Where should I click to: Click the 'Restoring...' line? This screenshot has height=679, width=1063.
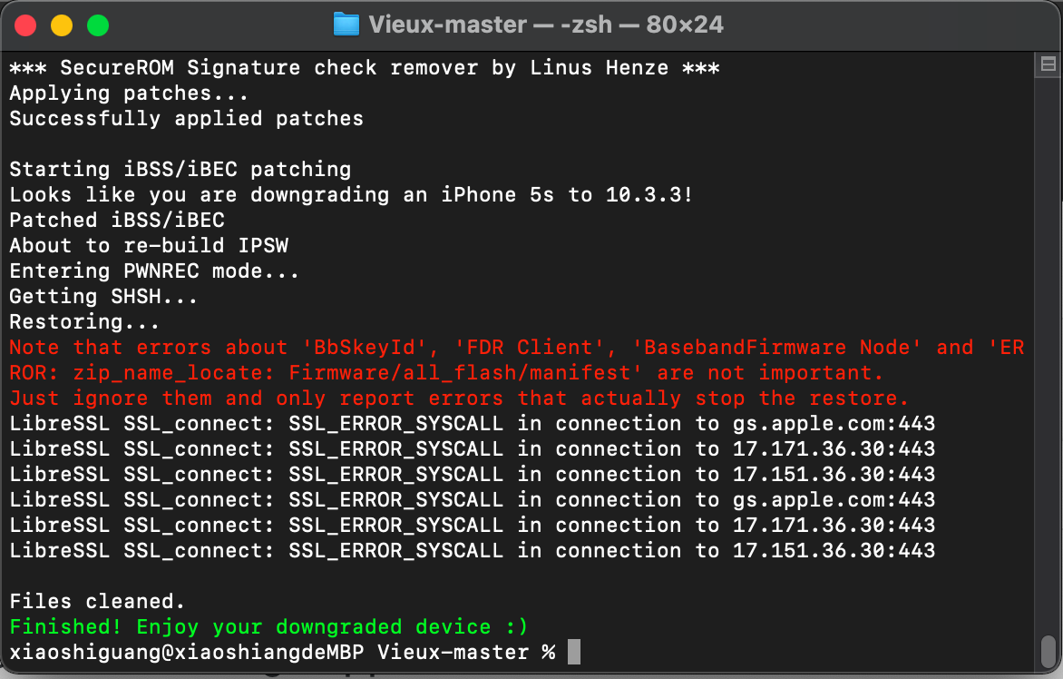84,321
